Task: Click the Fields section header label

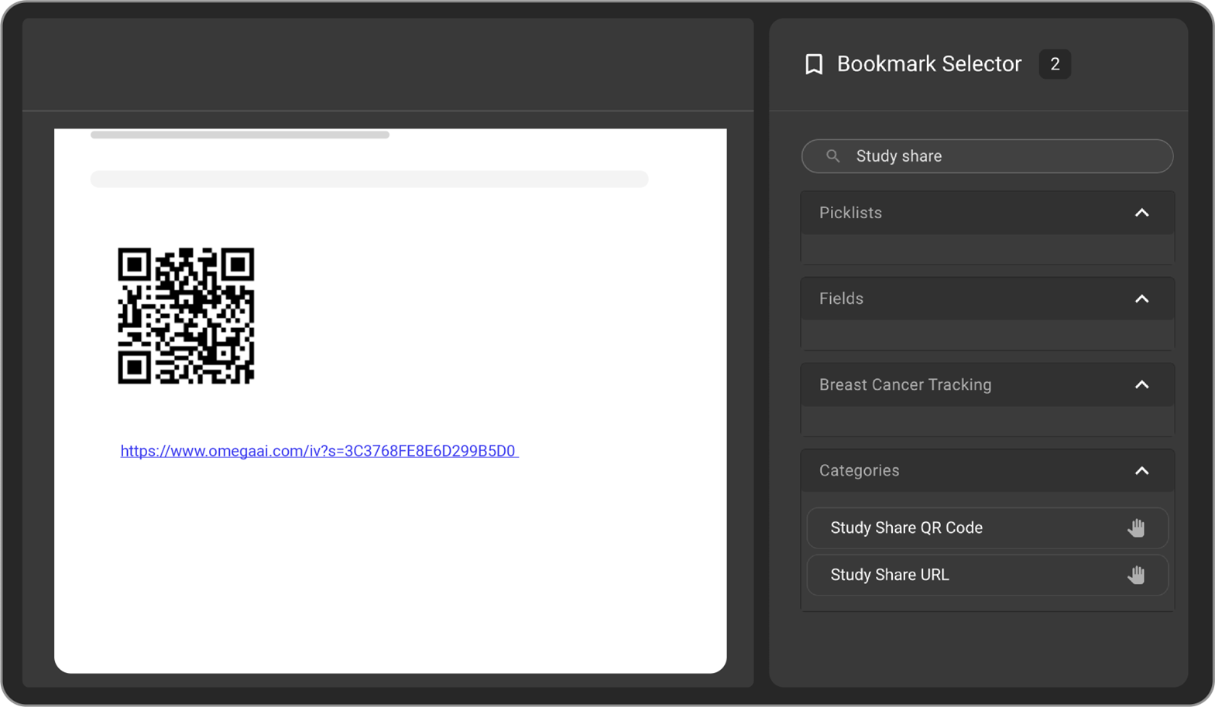Action: [x=841, y=299]
